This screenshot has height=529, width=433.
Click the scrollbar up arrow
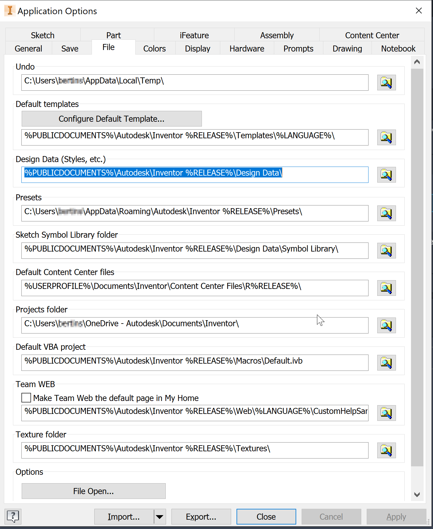pos(417,62)
